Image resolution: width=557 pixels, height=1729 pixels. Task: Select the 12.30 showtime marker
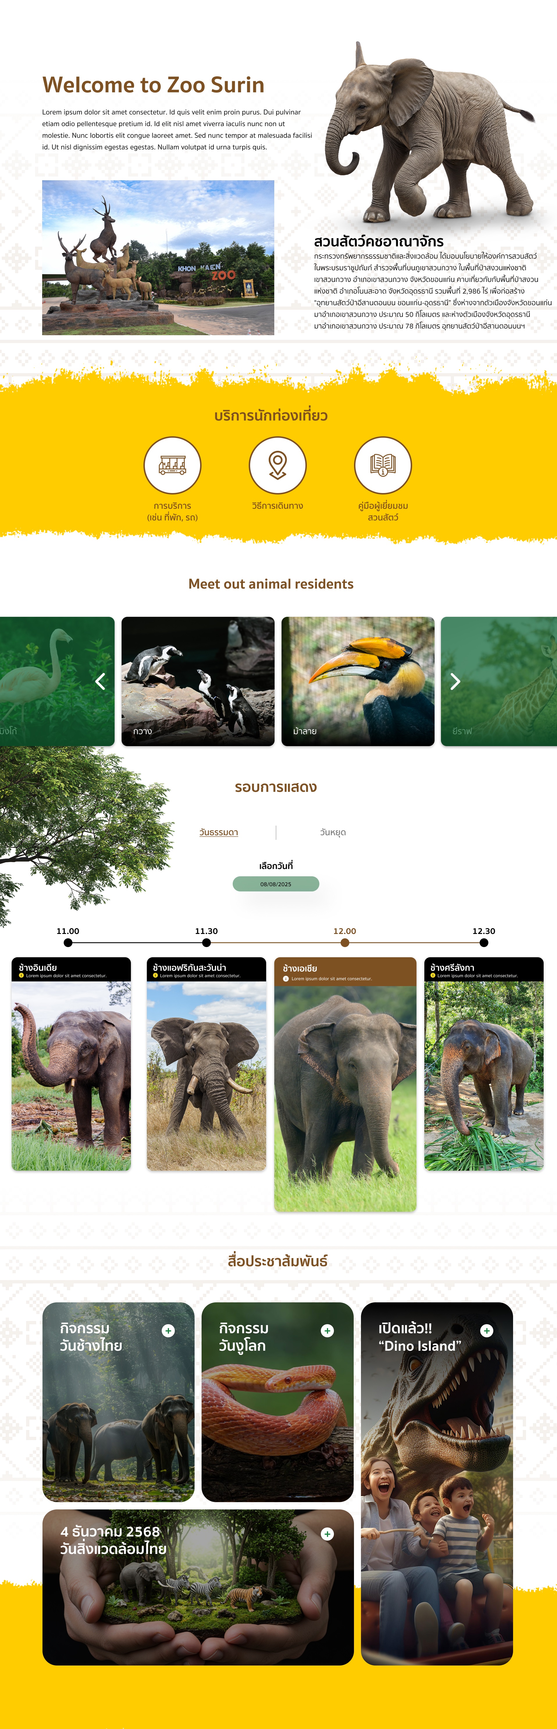(x=484, y=942)
